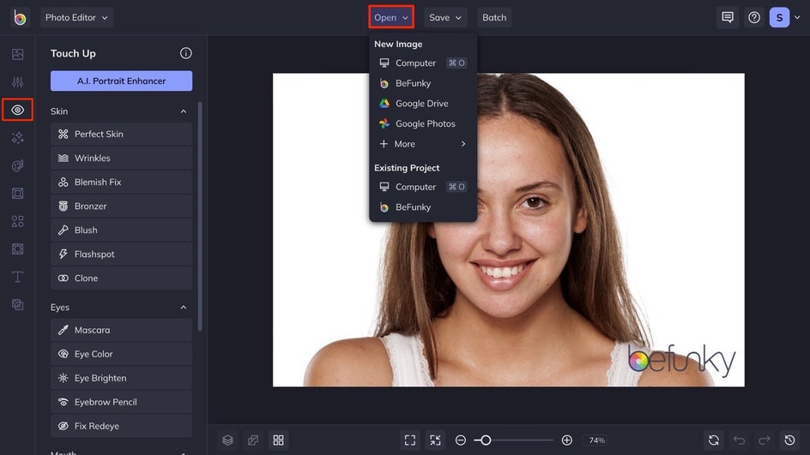Select the Text tool in sidebar
Viewport: 810px width, 455px height.
pyautogui.click(x=17, y=277)
